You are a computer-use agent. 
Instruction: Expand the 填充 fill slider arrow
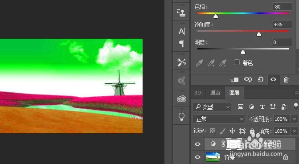tap(294, 131)
